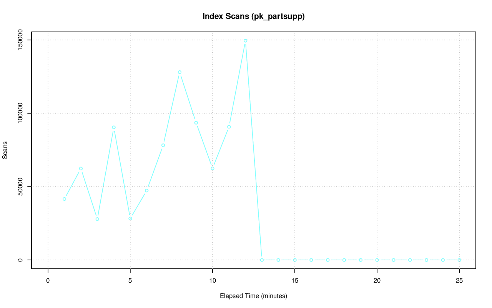Click the Scans y-axis label
Image resolution: width=492 pixels, height=308 pixels.
pyautogui.click(x=5, y=150)
